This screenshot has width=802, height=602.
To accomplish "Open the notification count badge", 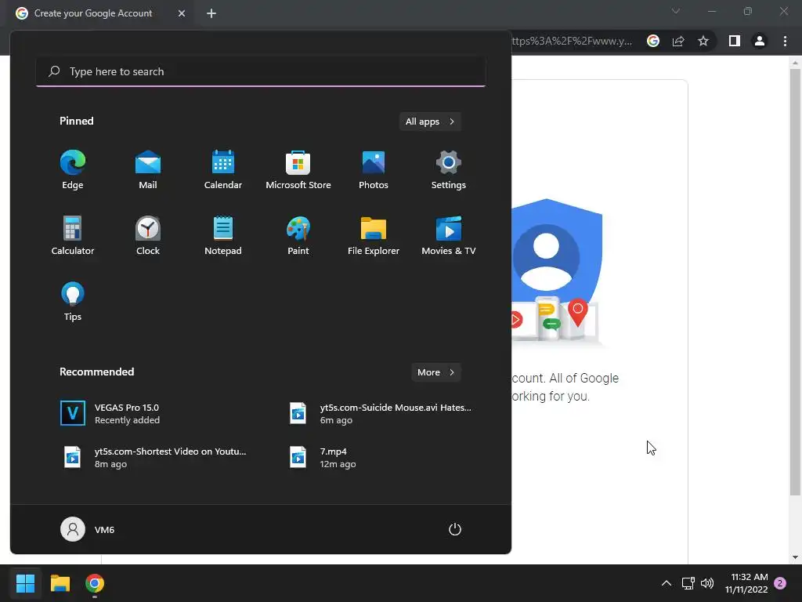I will coord(780,583).
